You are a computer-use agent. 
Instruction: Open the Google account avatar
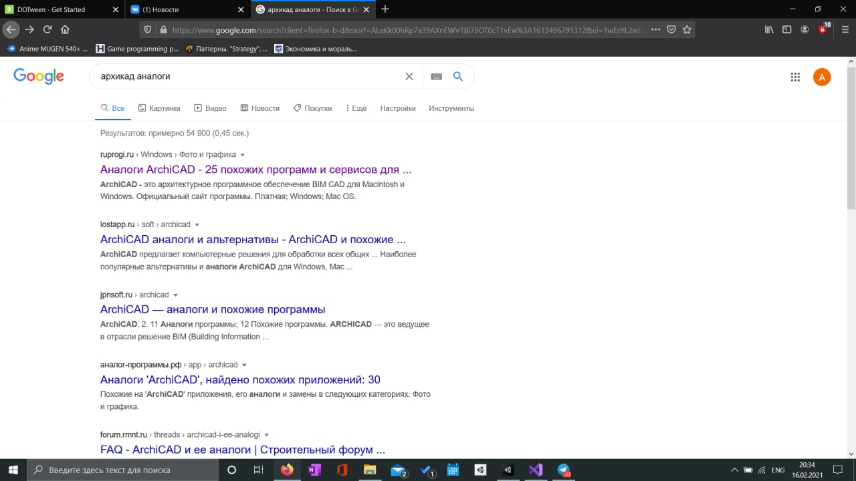[x=822, y=77]
